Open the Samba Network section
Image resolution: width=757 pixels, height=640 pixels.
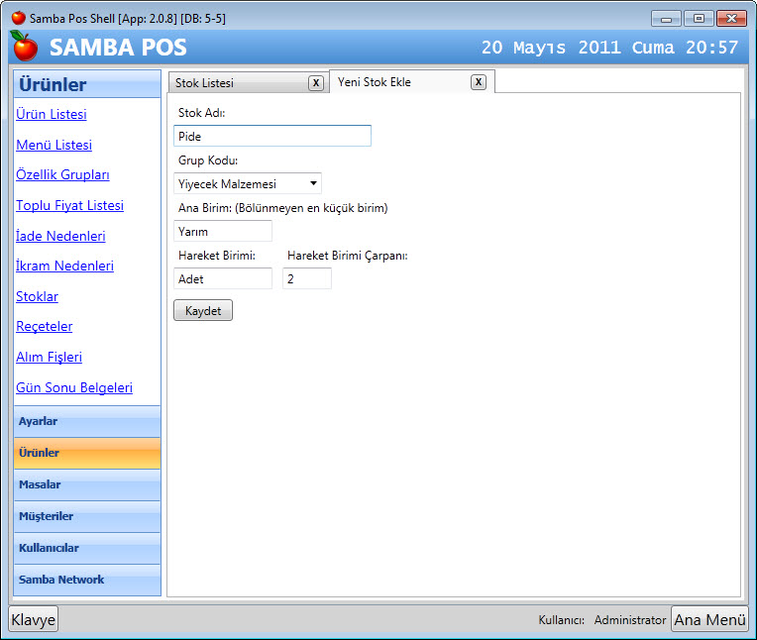(86, 580)
